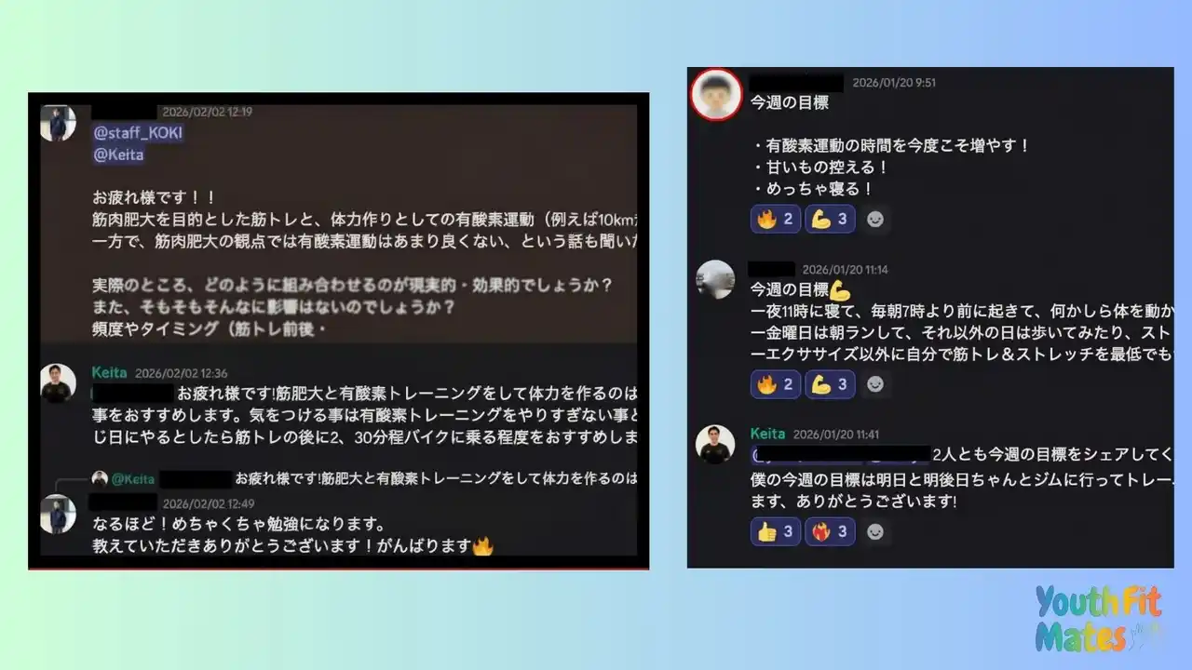Click the thumbs-up reaction on Keita's 11:41 message

point(776,531)
